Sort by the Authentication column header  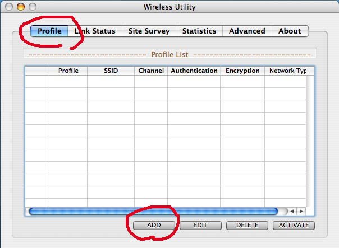pyautogui.click(x=194, y=71)
